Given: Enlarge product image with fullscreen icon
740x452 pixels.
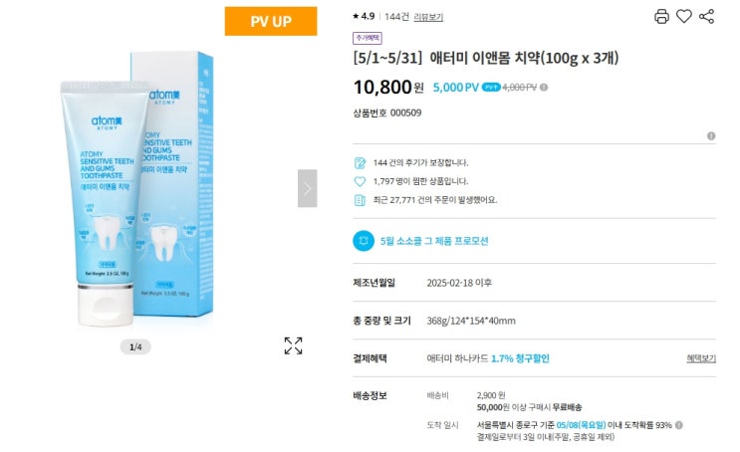Looking at the screenshot, I should click(x=293, y=345).
